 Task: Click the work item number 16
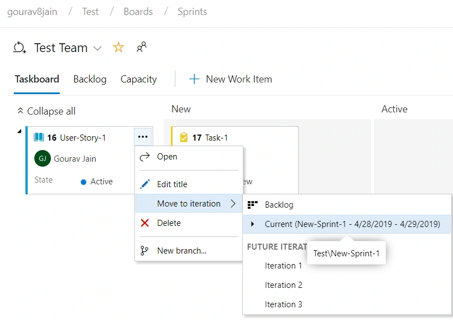(x=51, y=138)
